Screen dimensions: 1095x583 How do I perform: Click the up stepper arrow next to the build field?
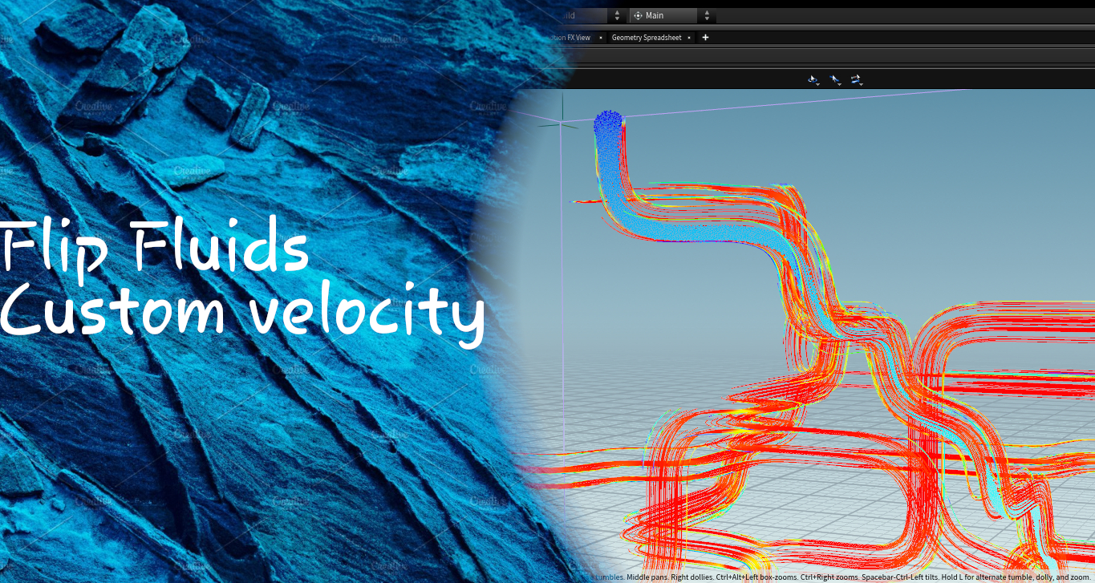click(x=618, y=13)
